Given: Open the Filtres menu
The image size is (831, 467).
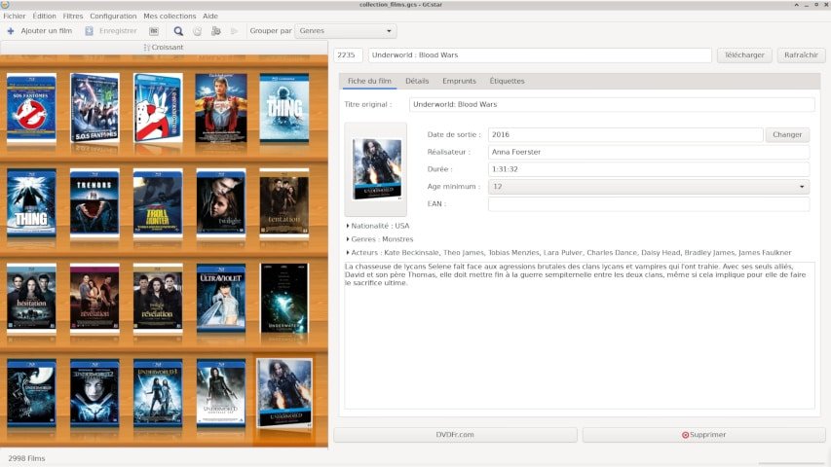Looking at the screenshot, I should click(73, 16).
